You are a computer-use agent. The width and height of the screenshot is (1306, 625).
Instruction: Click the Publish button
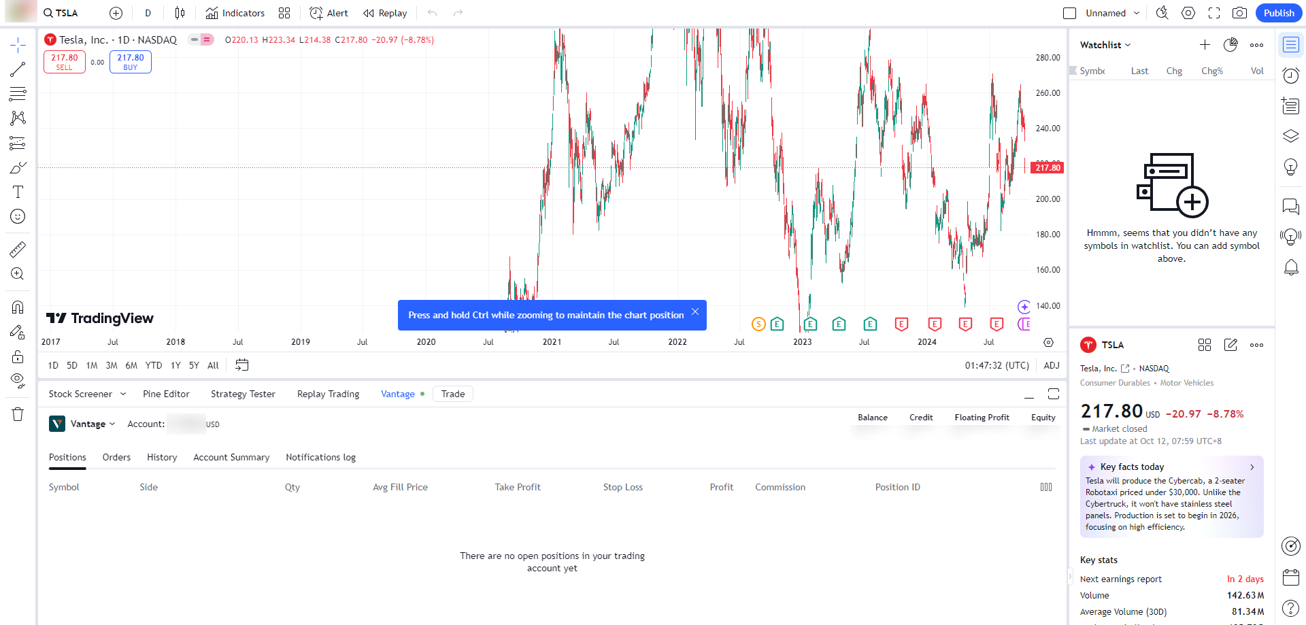1279,13
